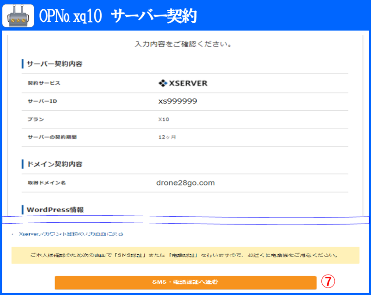Click the ドメイン契約内容 section heading
This screenshot has width=371, height=295.
click(x=54, y=164)
